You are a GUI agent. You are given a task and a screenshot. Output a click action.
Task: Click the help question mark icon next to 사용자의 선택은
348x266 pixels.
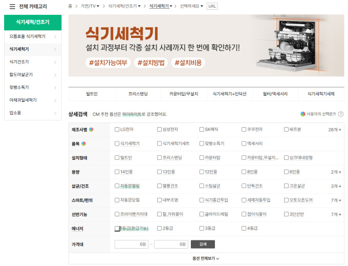341,114
